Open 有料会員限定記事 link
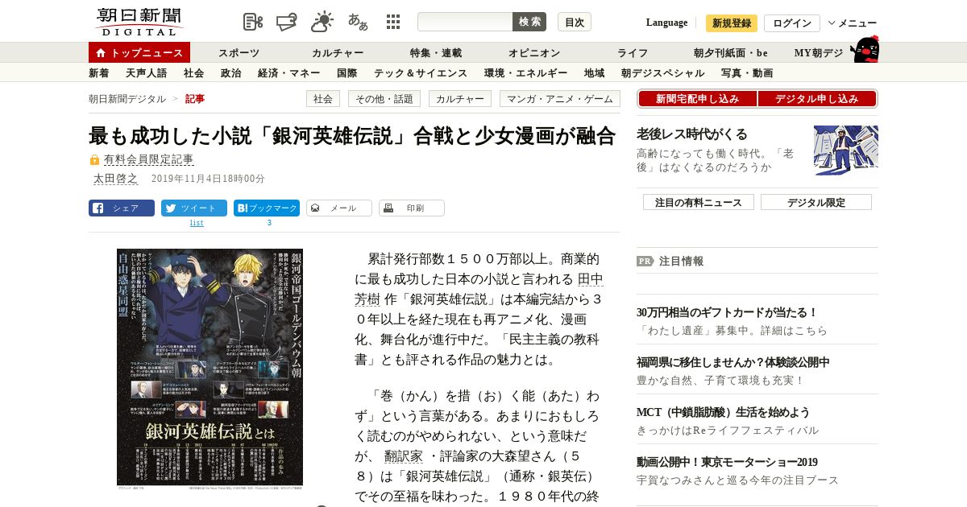 pos(149,160)
